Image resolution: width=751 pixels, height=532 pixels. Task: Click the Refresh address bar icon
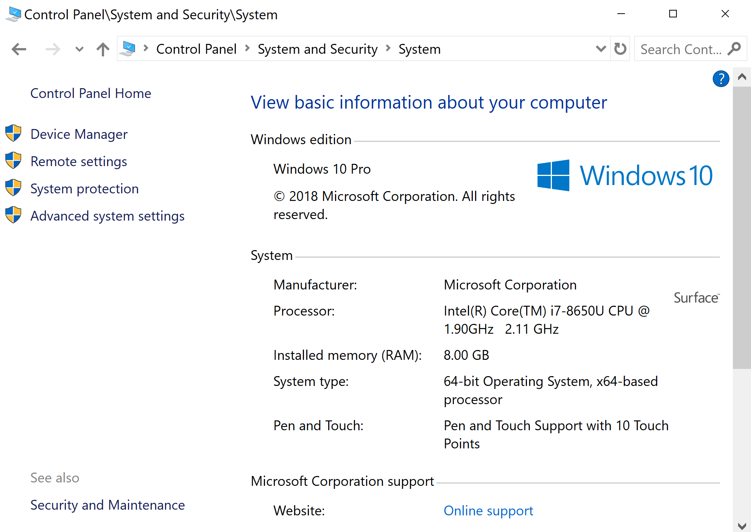click(620, 49)
